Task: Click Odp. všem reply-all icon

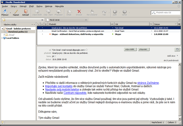Action: point(48,12)
